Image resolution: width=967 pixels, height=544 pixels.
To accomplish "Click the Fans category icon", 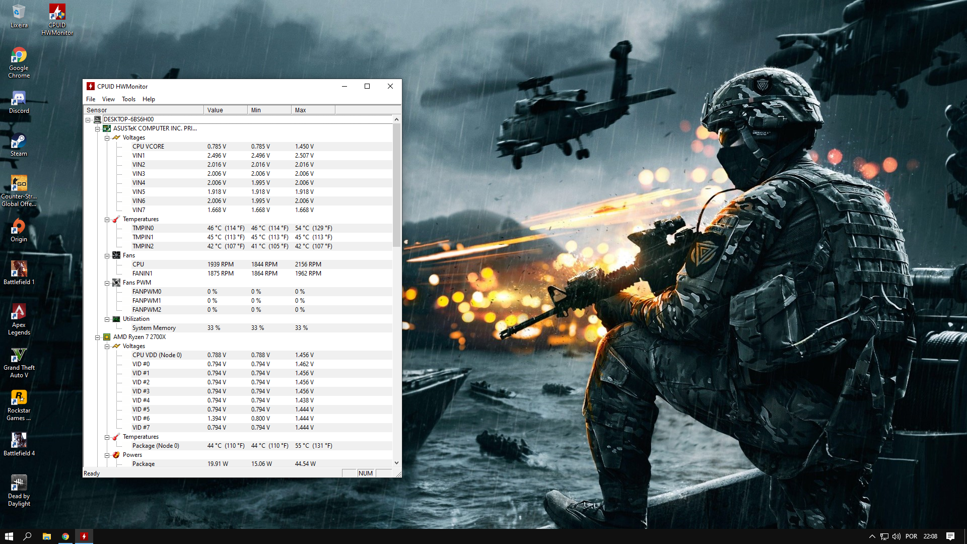I will (116, 255).
